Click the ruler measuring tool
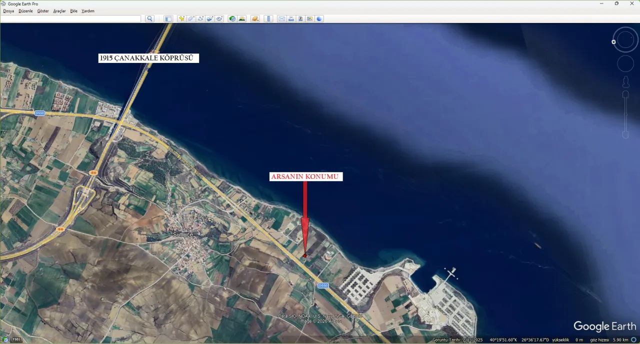Image resolution: width=640 pixels, height=344 pixels. pos(268,19)
